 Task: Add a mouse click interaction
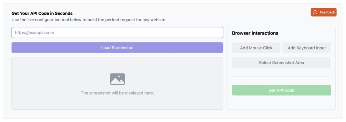point(256,48)
